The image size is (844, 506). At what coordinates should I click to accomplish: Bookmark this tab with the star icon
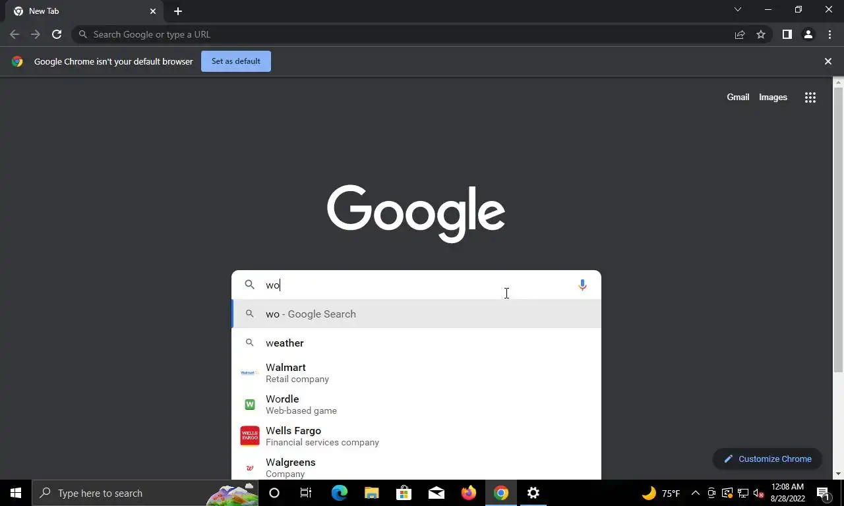pos(761,34)
